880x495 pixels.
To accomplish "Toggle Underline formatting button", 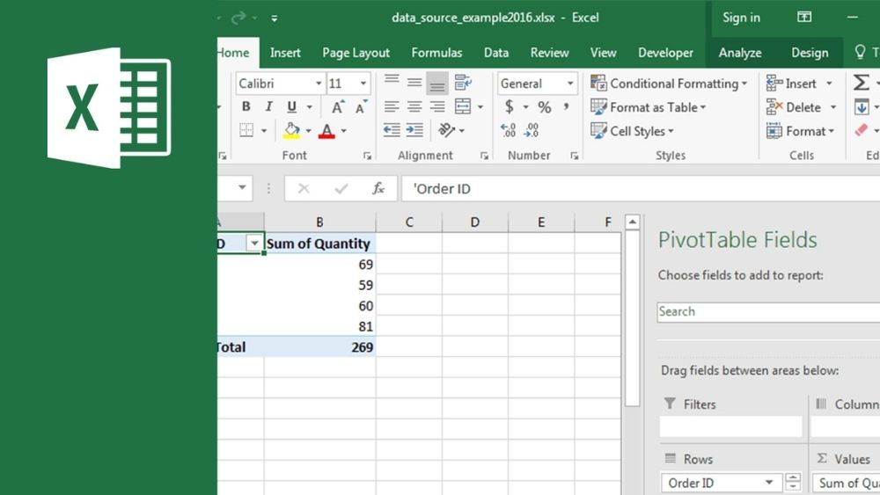I will tap(290, 107).
